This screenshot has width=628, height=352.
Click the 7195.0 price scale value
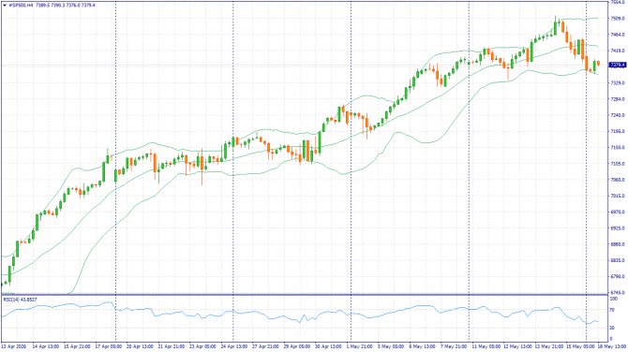(618, 131)
